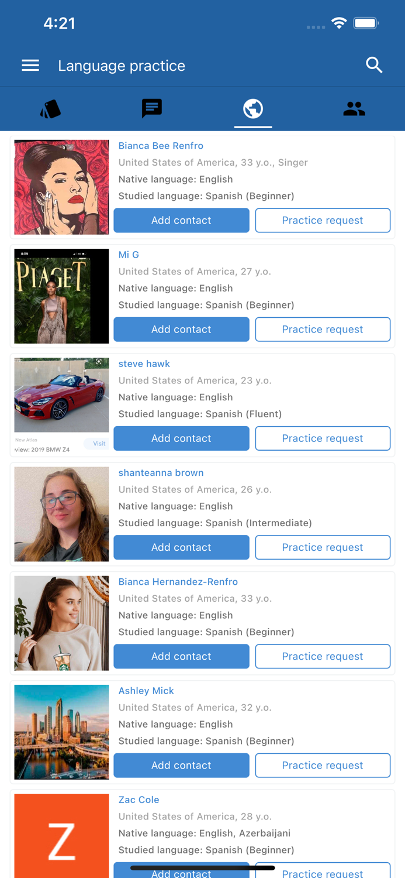405x878 pixels.
Task: Open the search icon
Action: click(374, 66)
